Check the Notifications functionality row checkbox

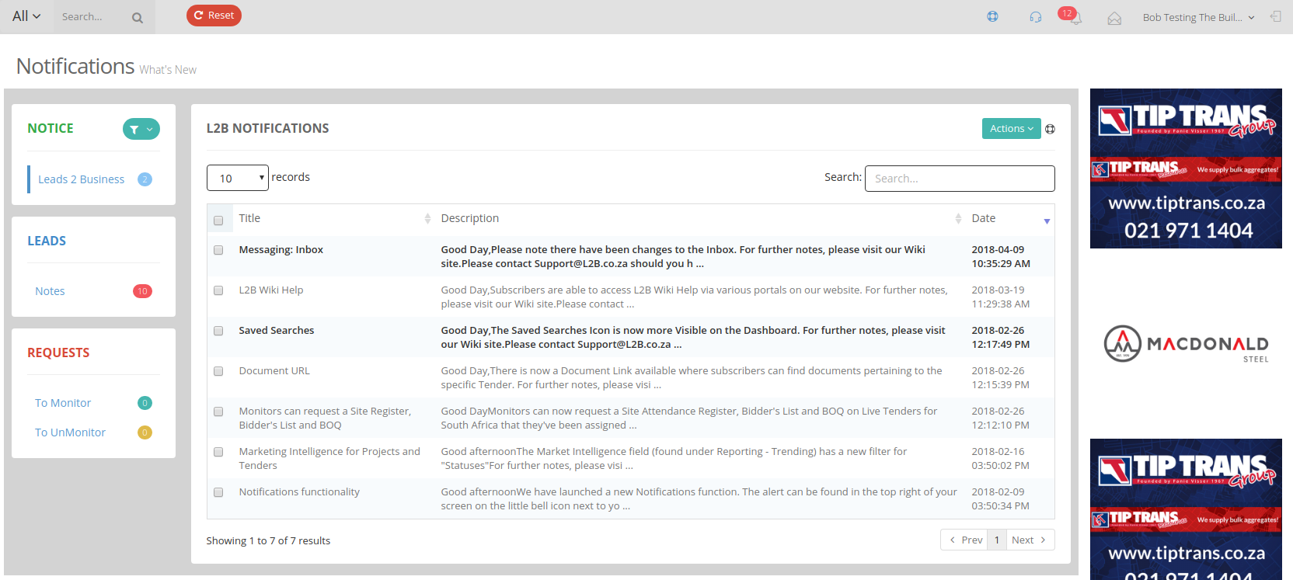coord(218,492)
